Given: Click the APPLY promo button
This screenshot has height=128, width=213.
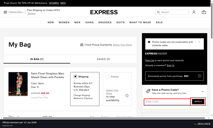Looking at the screenshot, I should [x=198, y=101].
